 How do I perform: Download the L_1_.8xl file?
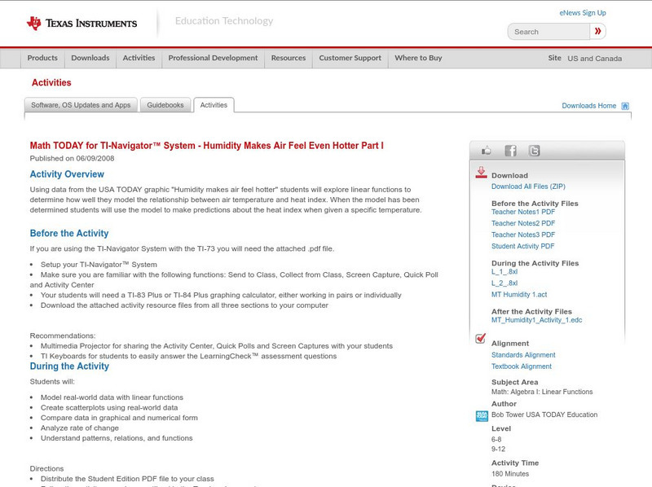pos(504,272)
